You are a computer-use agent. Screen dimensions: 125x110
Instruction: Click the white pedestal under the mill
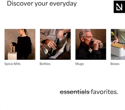point(12,56)
